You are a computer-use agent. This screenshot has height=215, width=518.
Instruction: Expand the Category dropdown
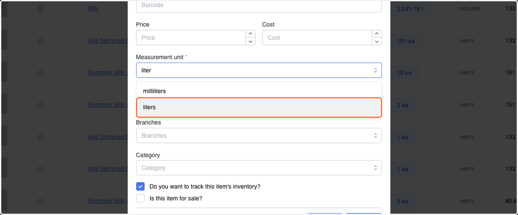click(x=259, y=168)
